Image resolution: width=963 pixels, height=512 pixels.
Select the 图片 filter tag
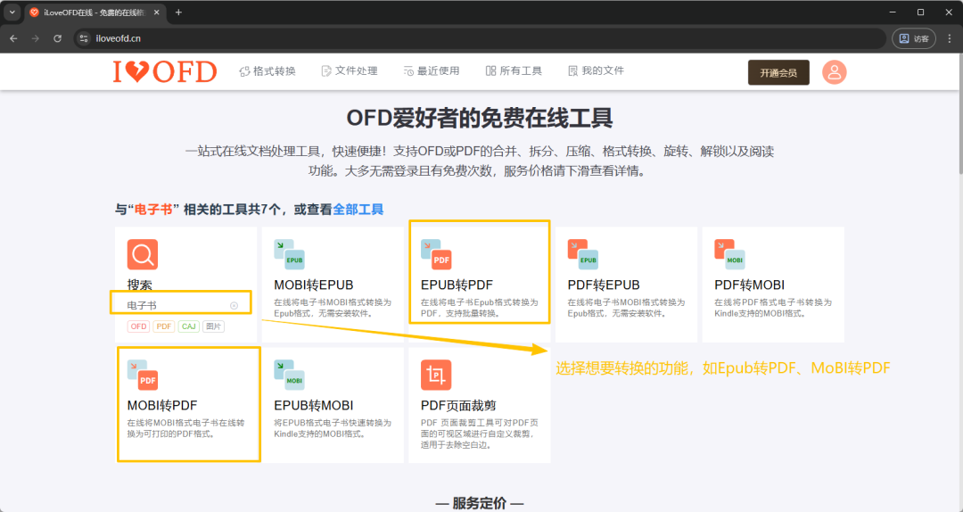coord(213,326)
